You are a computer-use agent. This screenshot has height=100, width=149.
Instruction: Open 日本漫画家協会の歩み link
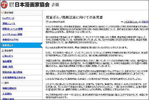pos(14,78)
